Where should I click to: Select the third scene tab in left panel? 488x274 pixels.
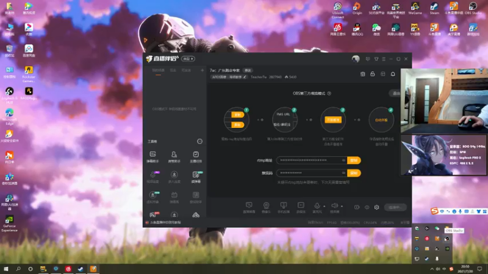click(186, 71)
